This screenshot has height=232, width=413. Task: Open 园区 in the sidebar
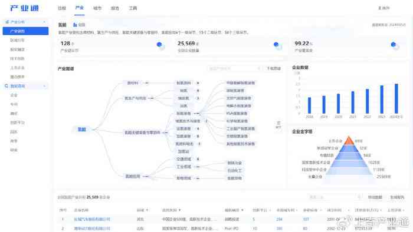pos(14,132)
